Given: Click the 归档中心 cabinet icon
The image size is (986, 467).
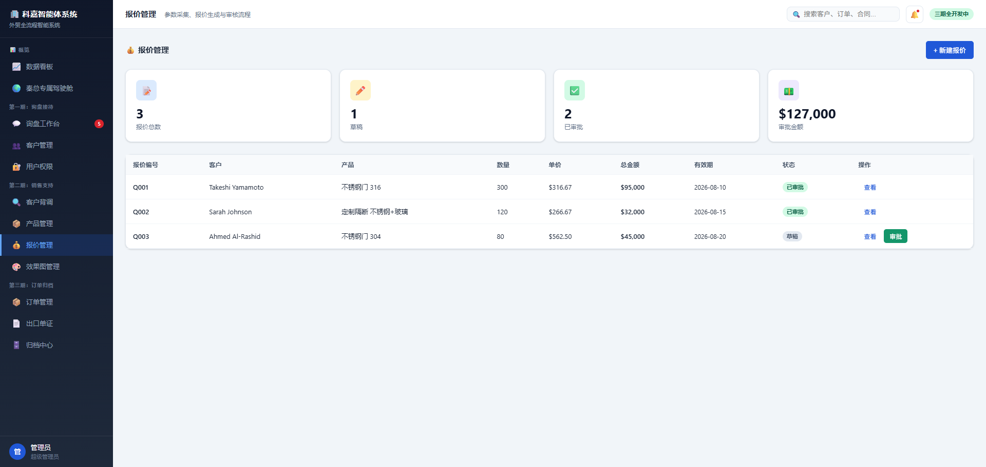Looking at the screenshot, I should [16, 345].
